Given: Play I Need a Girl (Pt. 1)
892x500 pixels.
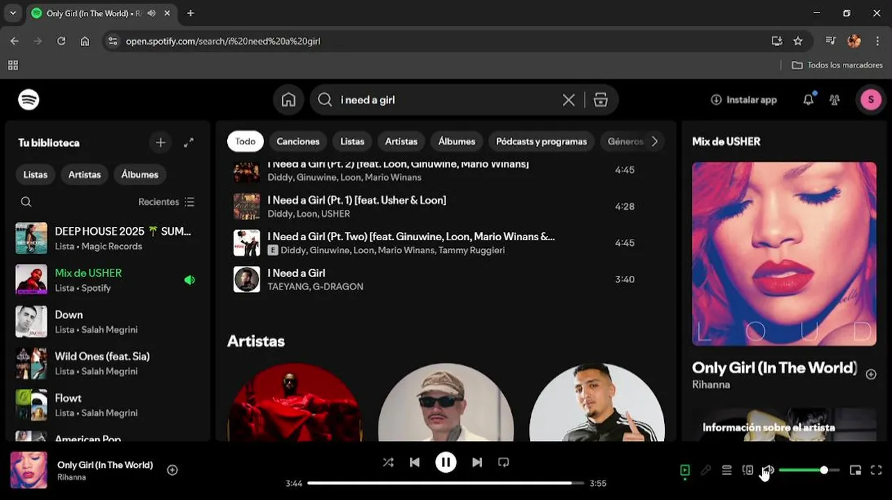Looking at the screenshot, I should (x=445, y=206).
